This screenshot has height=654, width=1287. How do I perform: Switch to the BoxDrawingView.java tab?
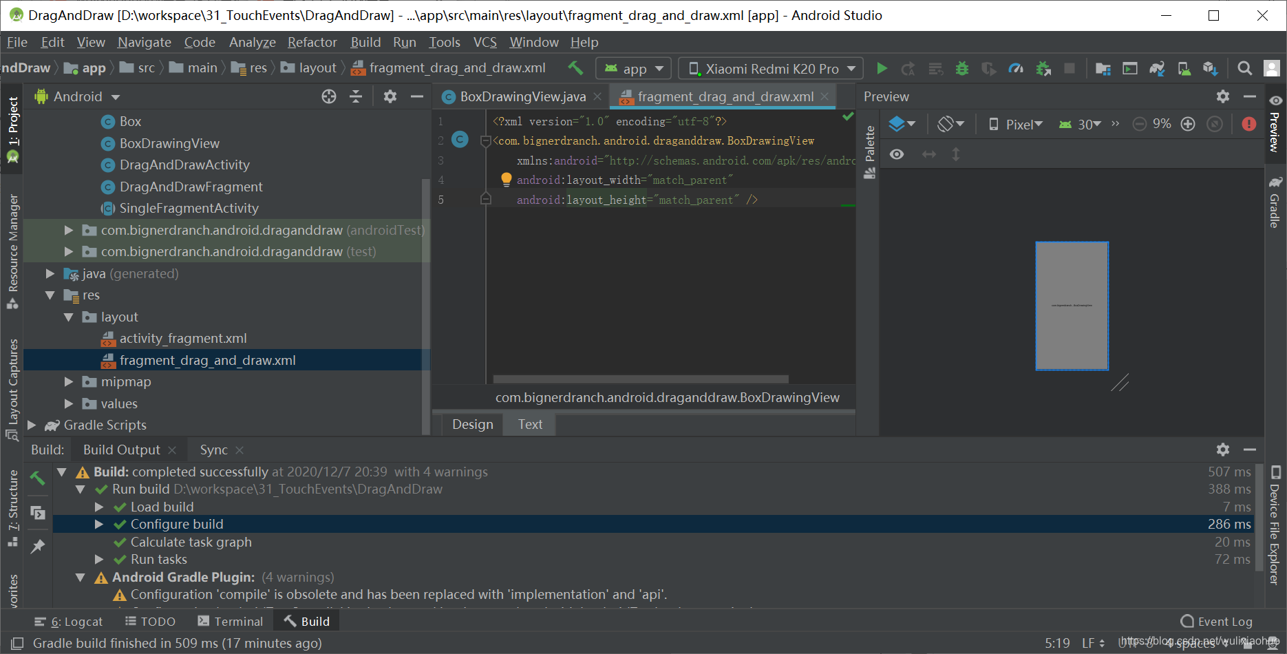(x=522, y=96)
